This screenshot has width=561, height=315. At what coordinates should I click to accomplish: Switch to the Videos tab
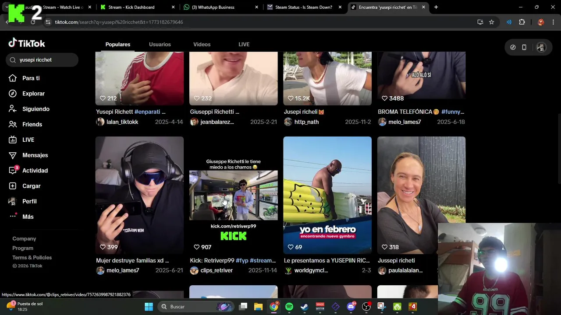pyautogui.click(x=202, y=44)
